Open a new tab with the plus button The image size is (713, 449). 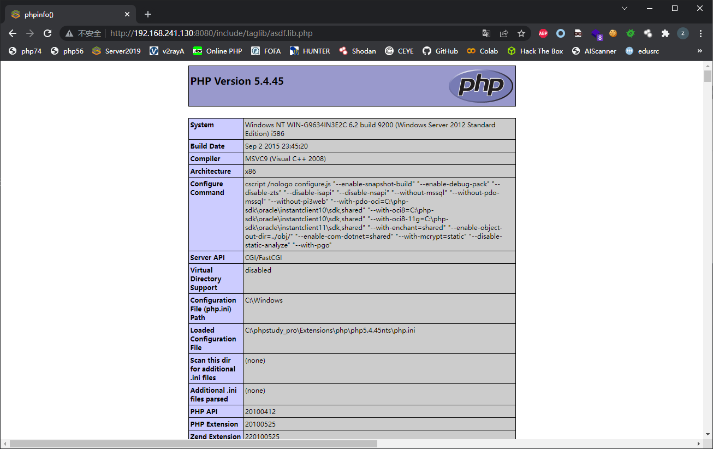point(147,14)
